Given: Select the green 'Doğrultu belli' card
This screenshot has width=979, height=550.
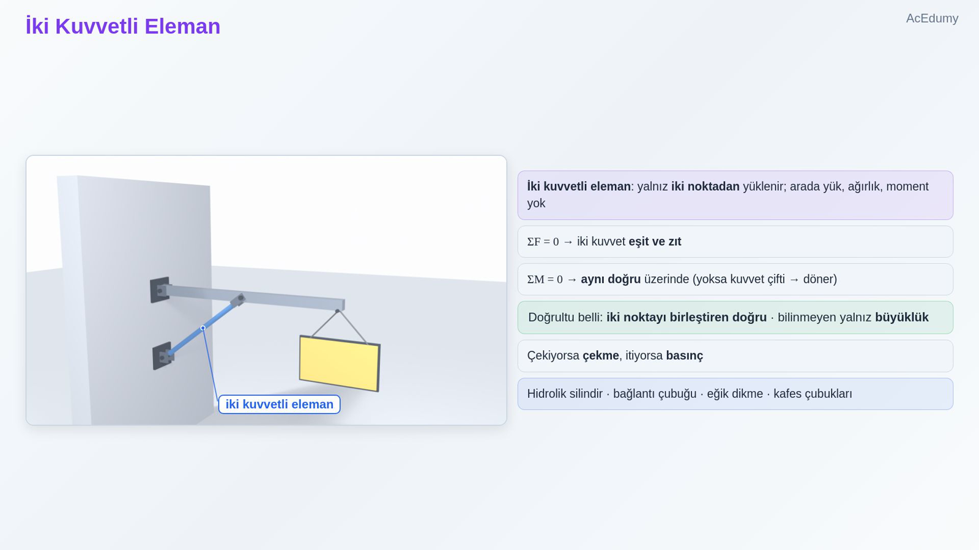Looking at the screenshot, I should (x=735, y=317).
